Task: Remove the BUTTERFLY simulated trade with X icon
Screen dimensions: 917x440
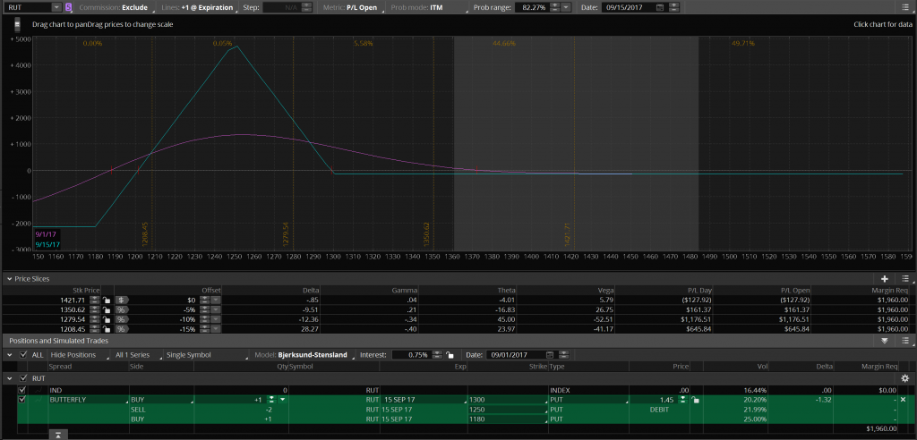Action: (x=903, y=399)
